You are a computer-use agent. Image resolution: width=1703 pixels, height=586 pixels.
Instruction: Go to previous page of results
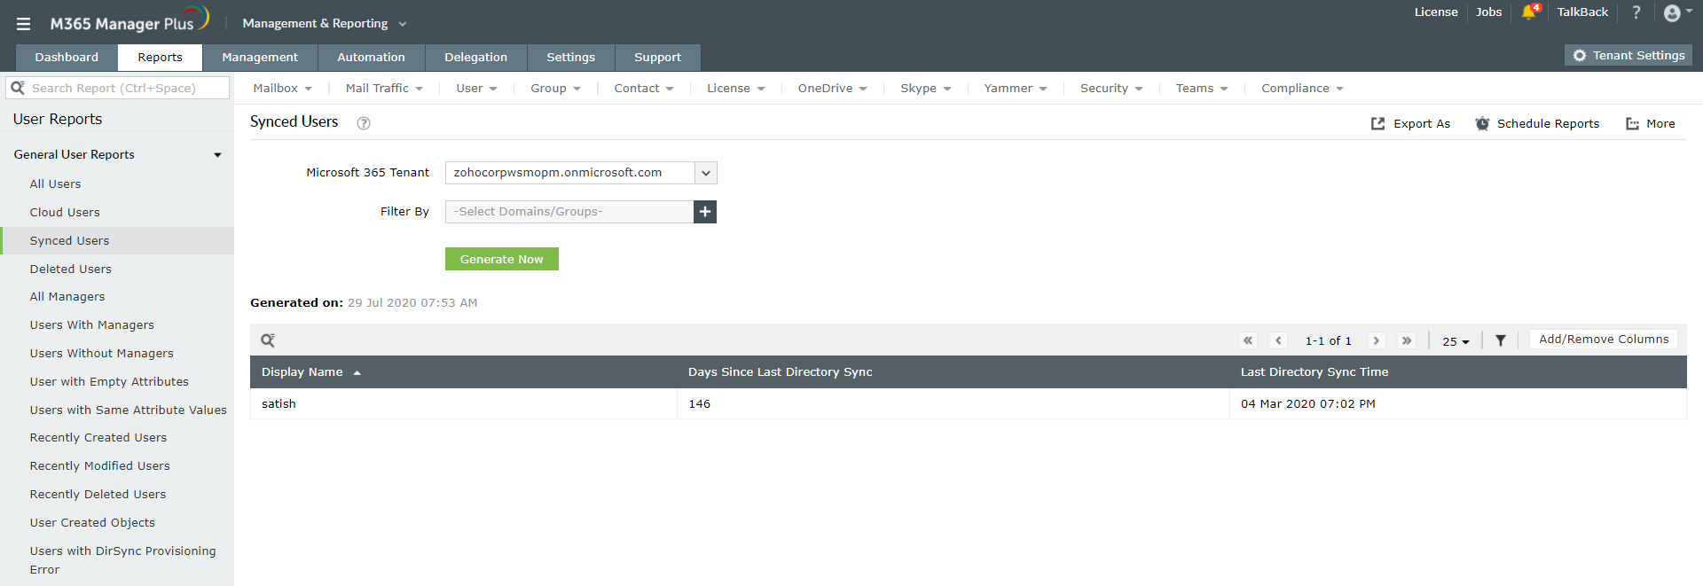click(1278, 340)
